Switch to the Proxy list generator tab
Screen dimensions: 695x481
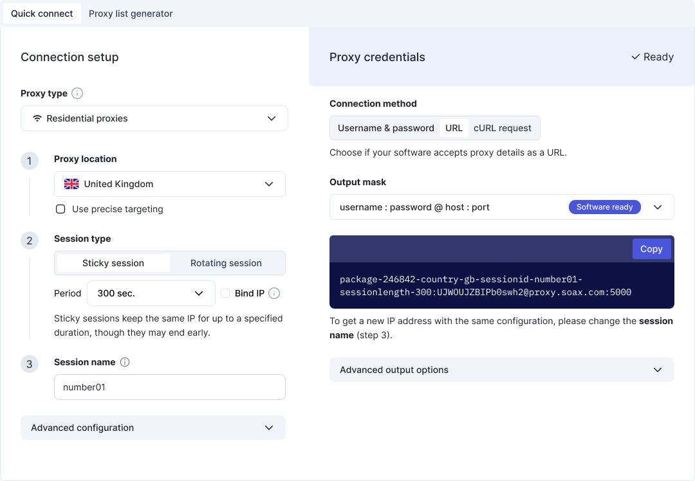click(x=131, y=13)
